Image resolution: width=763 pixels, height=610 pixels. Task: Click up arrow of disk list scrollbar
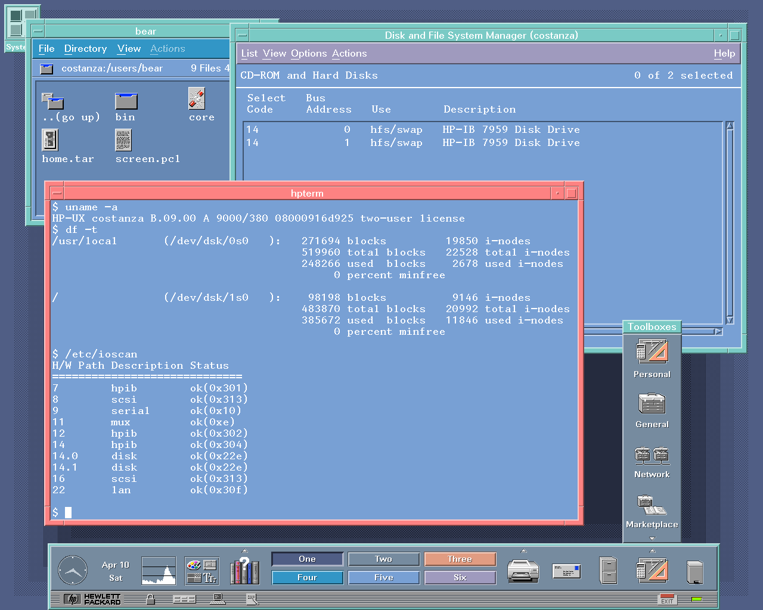(x=730, y=126)
